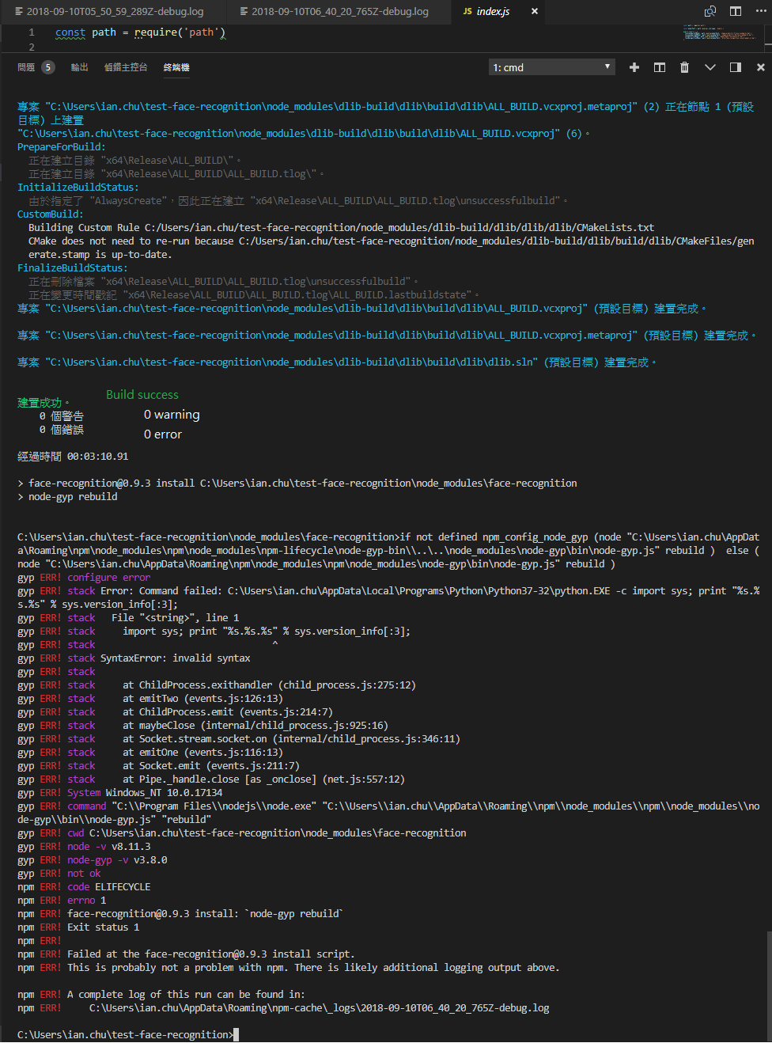Click the Open Changes icon in editor title bar
The width and height of the screenshot is (772, 1043).
(x=710, y=11)
